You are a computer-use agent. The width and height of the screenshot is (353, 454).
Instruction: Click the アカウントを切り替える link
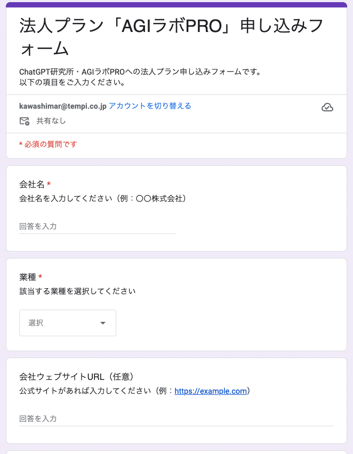[x=150, y=106]
